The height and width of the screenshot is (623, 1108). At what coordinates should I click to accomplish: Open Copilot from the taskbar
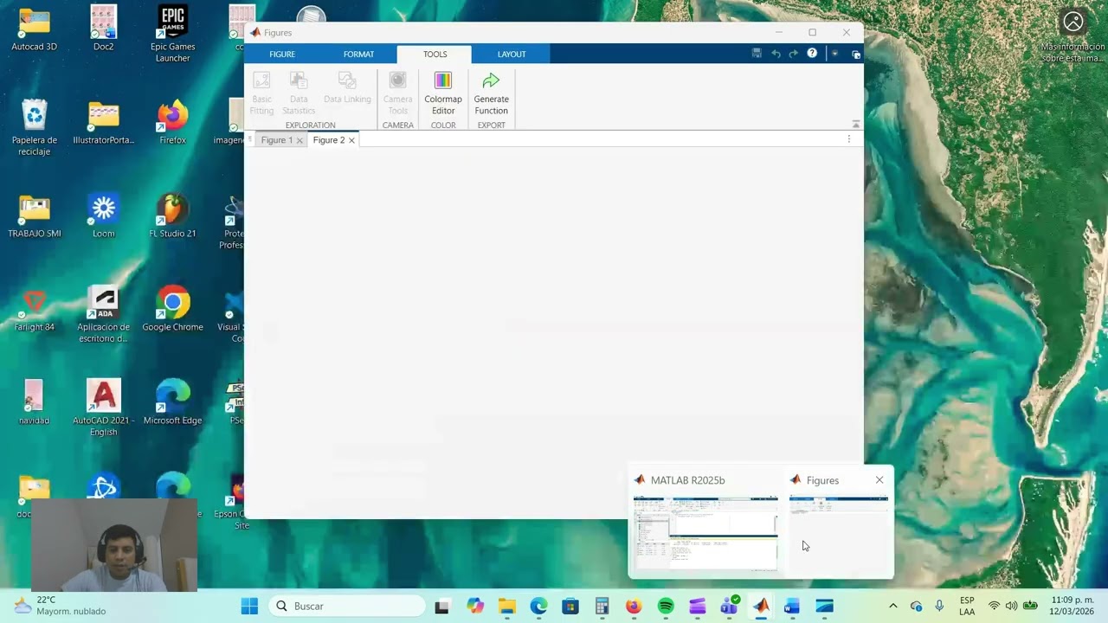[x=475, y=606]
